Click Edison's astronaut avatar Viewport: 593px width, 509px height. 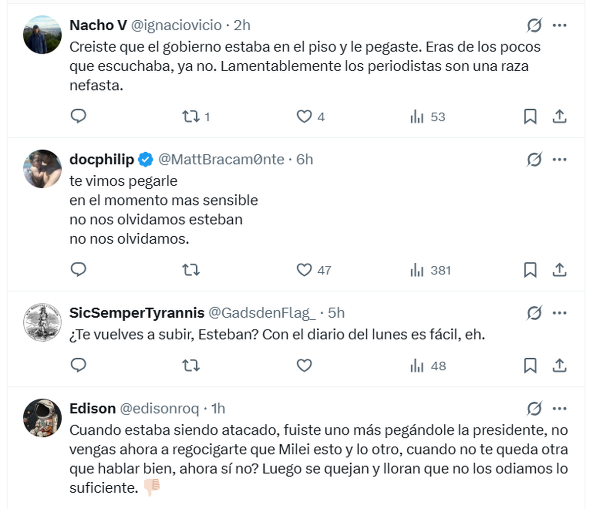click(x=42, y=418)
